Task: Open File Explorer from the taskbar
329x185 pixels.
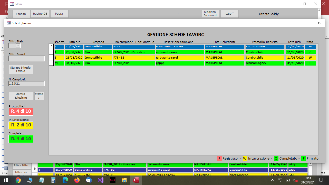Action: click(x=124, y=180)
